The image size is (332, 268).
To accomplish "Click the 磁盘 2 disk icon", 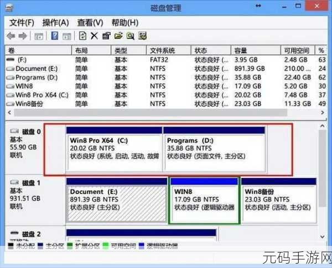I will pos(14,233).
